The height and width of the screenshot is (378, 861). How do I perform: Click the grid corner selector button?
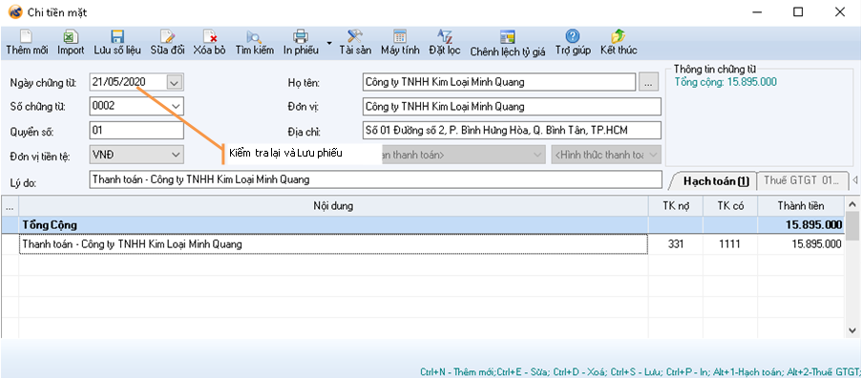point(10,206)
